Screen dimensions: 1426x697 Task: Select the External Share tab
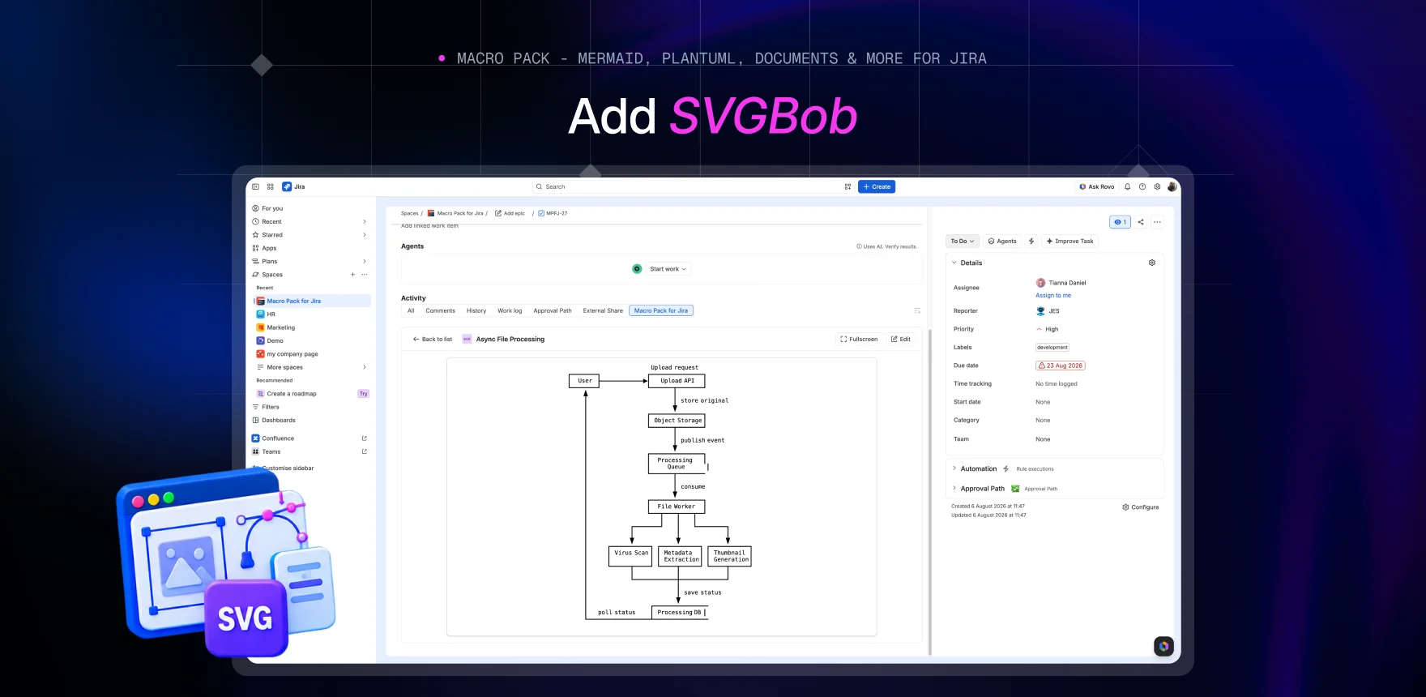(x=603, y=310)
